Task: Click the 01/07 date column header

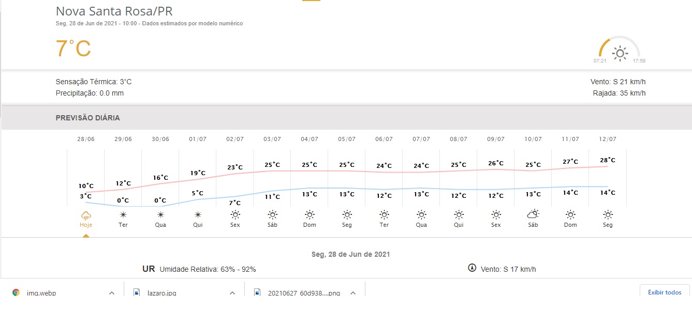Action: (x=198, y=139)
